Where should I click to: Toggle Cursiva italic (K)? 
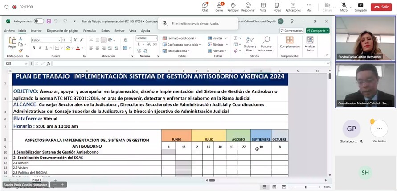(x=40, y=48)
